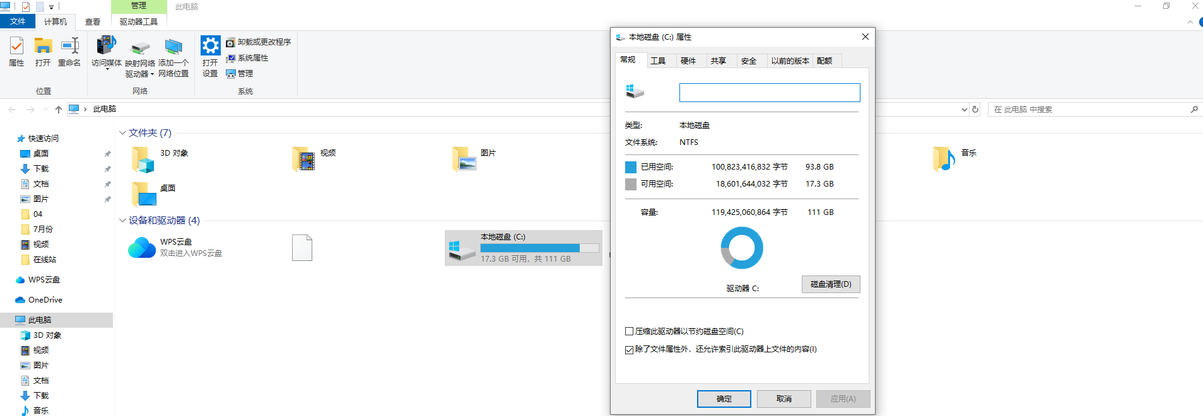This screenshot has height=416, width=1203.
Task: Click the disk usage donut chart
Action: 742,248
